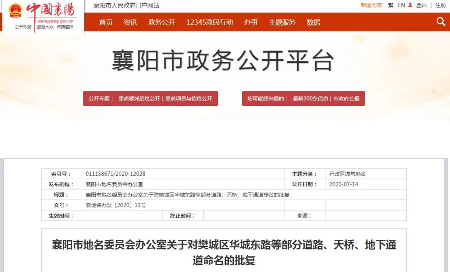This screenshot has width=450, height=272.
Task: Click the 公开专题 label
Action: pos(101,98)
